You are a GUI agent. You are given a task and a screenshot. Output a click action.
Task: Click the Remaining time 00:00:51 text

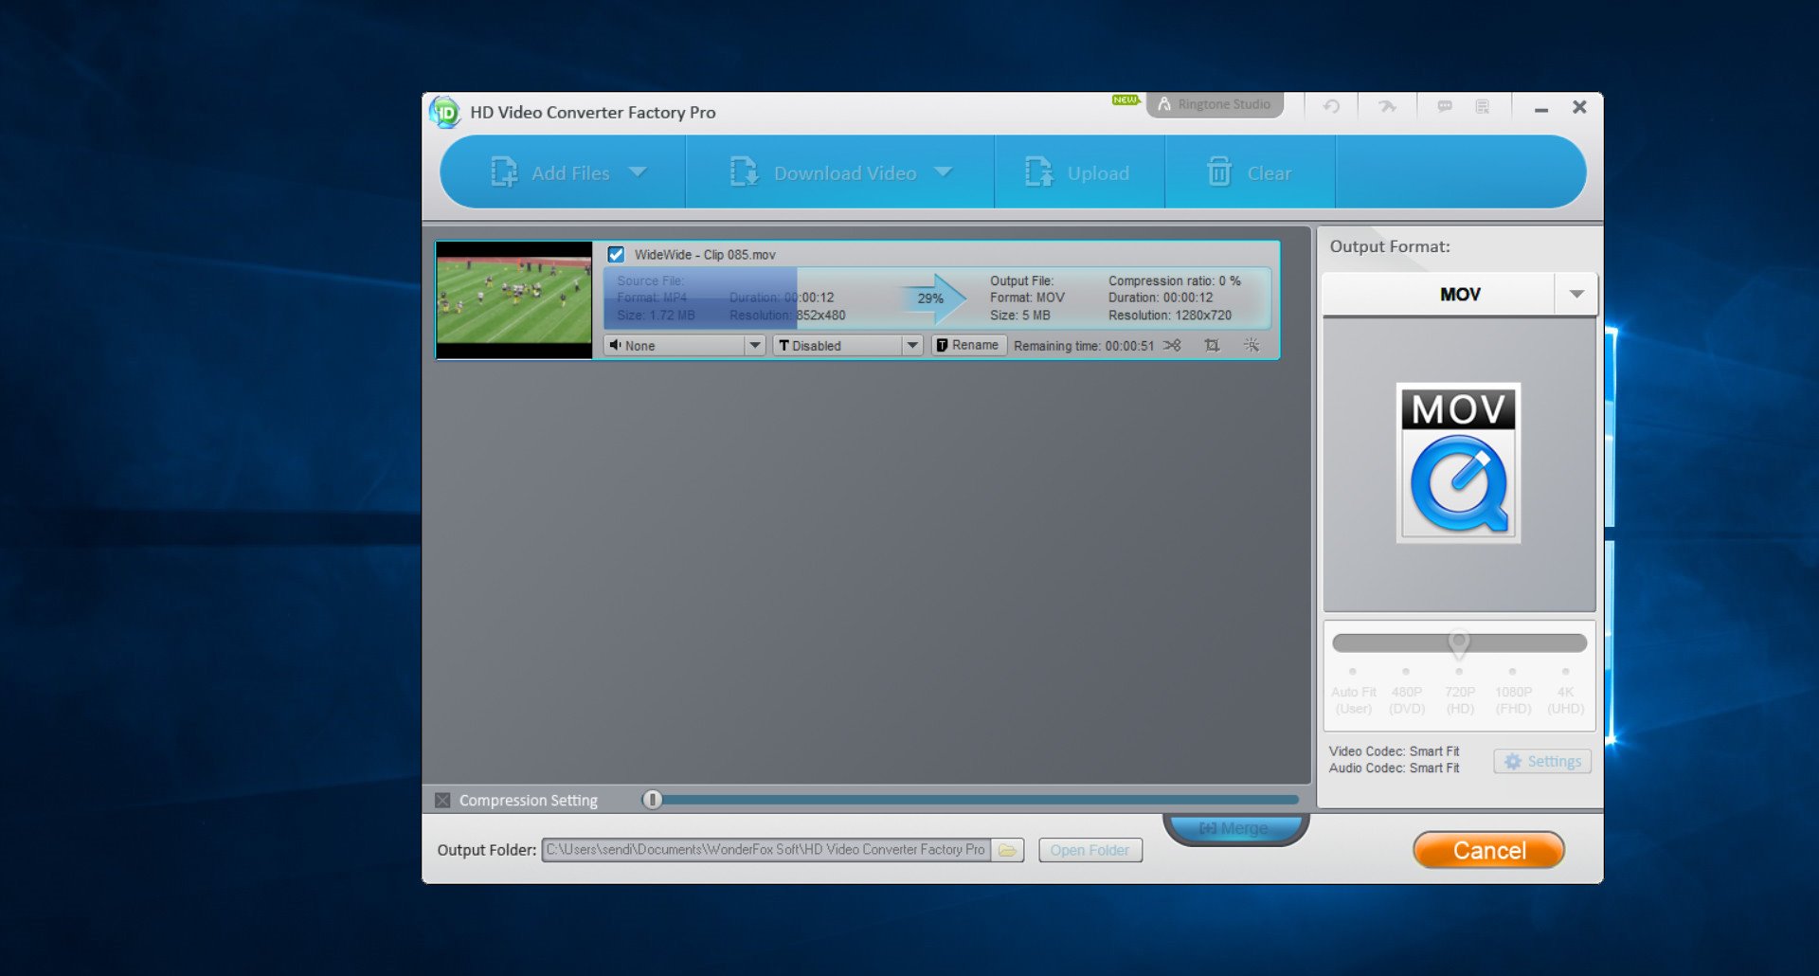(x=1084, y=346)
